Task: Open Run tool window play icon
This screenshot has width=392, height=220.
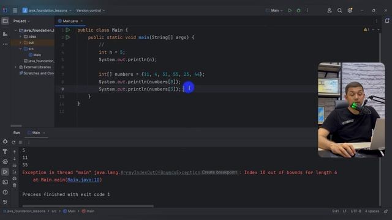Action: click(x=5, y=172)
